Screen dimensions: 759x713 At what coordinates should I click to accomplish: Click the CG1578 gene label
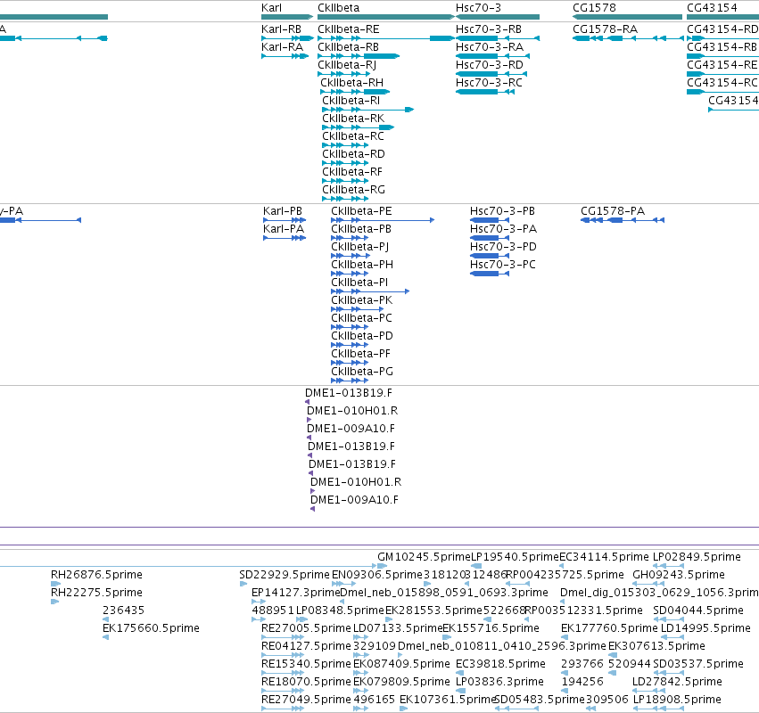tap(594, 8)
